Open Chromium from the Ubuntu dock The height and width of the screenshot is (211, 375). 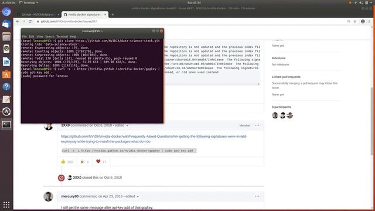point(6,12)
